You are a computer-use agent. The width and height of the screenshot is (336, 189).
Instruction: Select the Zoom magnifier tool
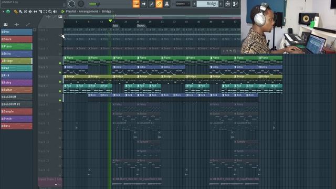(x=50, y=12)
